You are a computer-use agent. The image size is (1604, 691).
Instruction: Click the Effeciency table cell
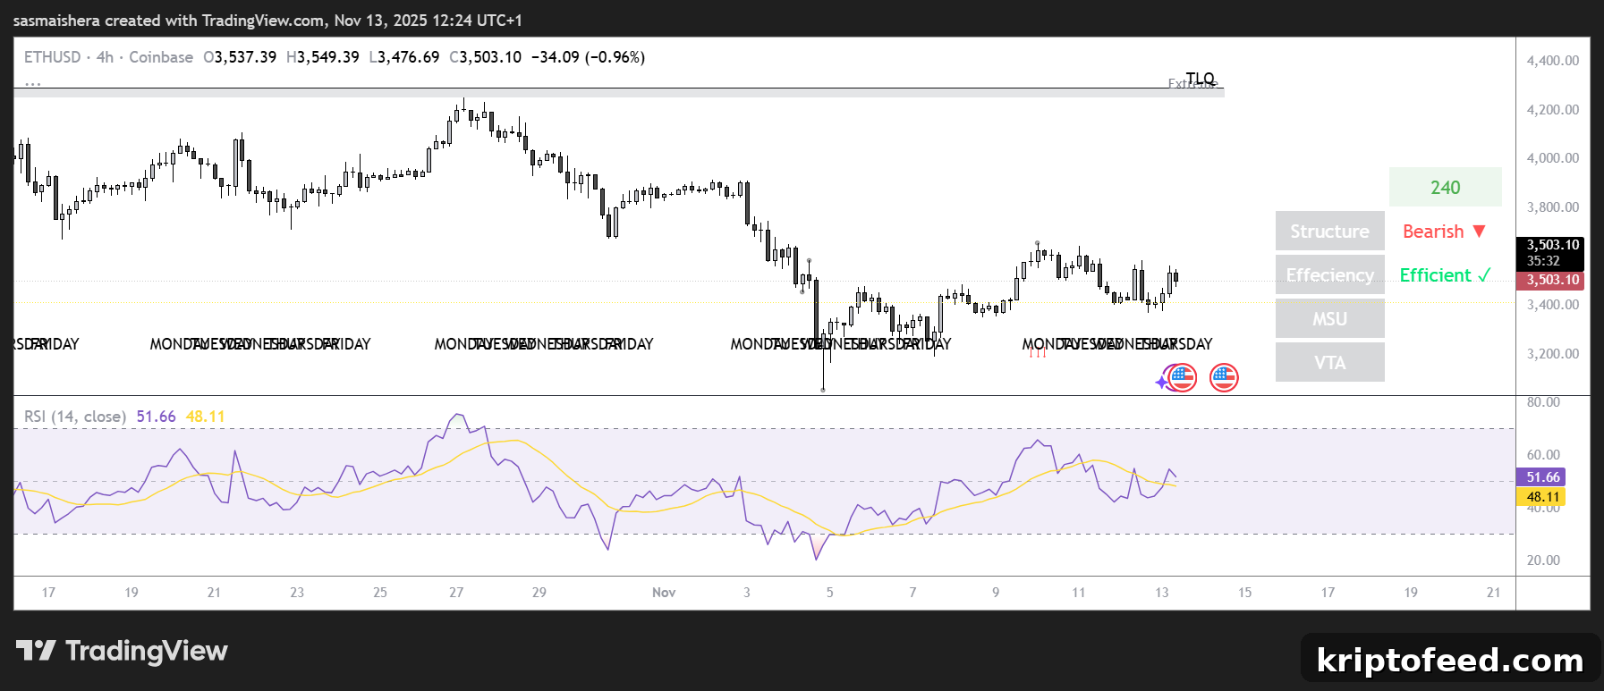(x=1330, y=275)
